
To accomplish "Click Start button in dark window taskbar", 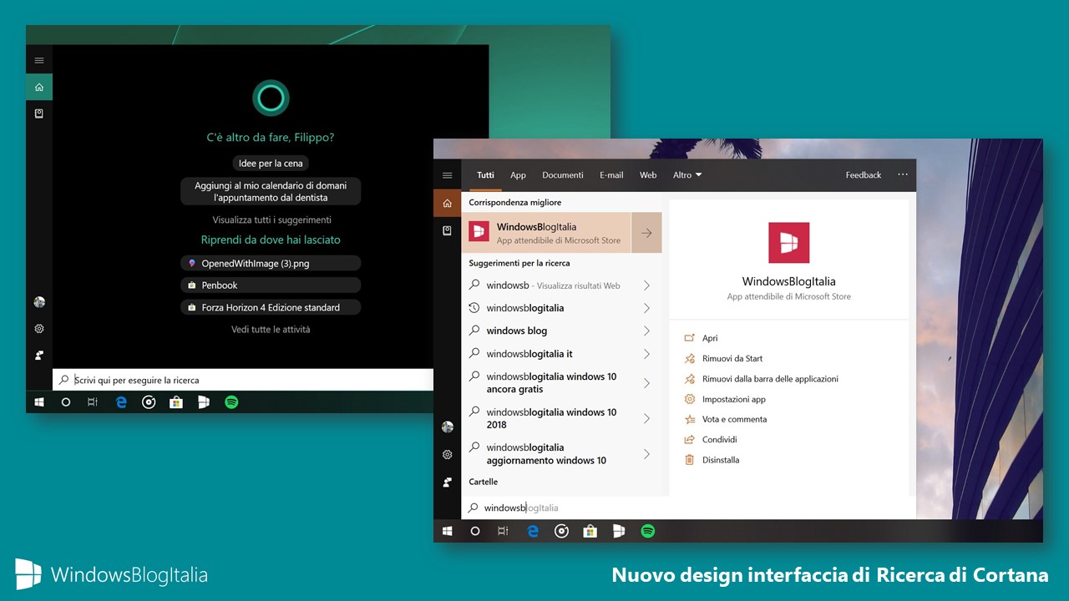I will click(x=39, y=402).
